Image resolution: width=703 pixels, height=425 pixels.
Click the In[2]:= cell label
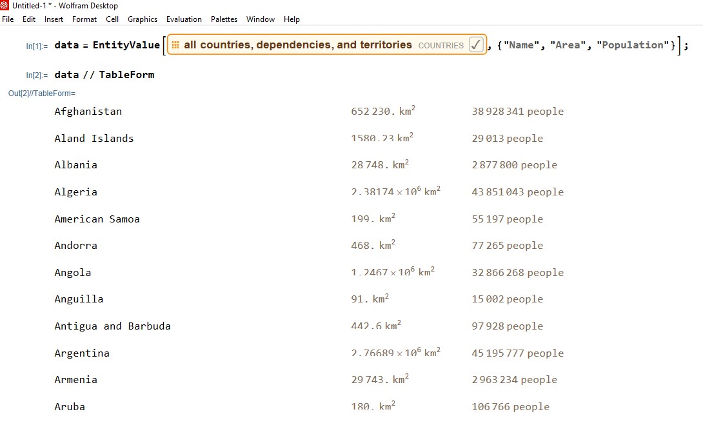point(37,75)
